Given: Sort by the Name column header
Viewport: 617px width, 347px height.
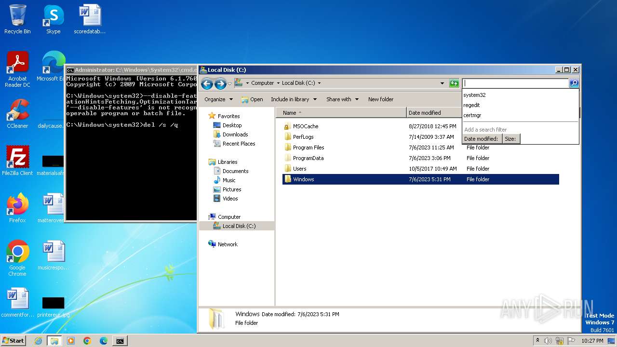Looking at the screenshot, I should [x=341, y=113].
